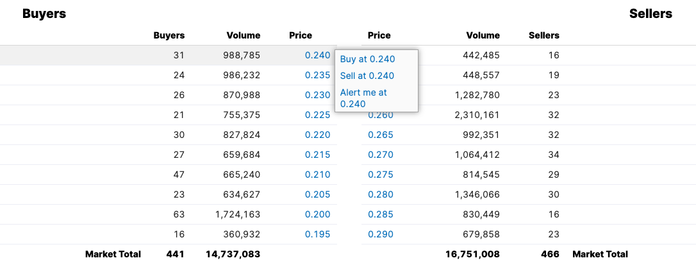Select the 0.215 buyer price
The image size is (696, 274).
point(317,155)
